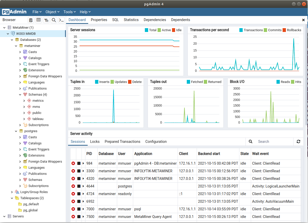Collapse the Tablespaces (2) node
The image size is (308, 223).
(12, 198)
